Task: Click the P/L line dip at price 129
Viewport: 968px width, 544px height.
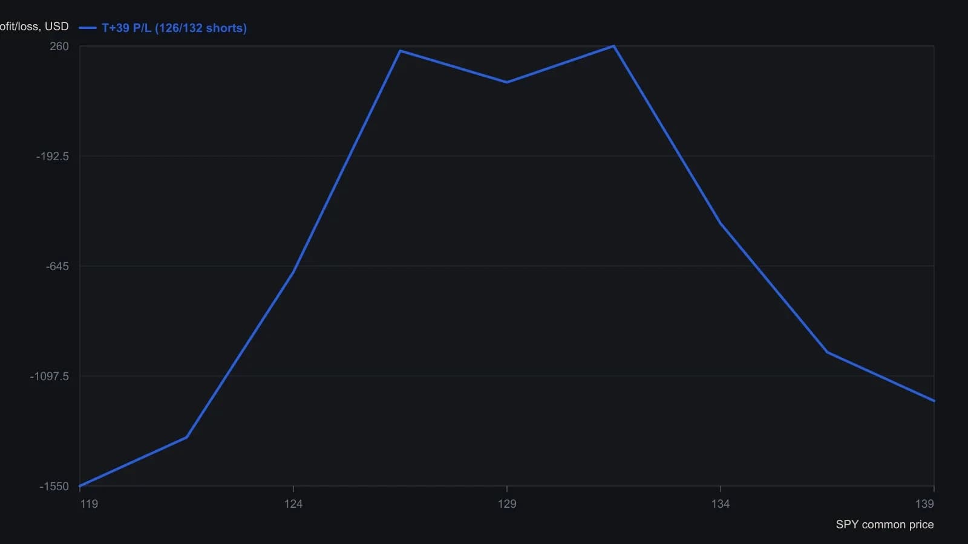Action: pyautogui.click(x=507, y=82)
